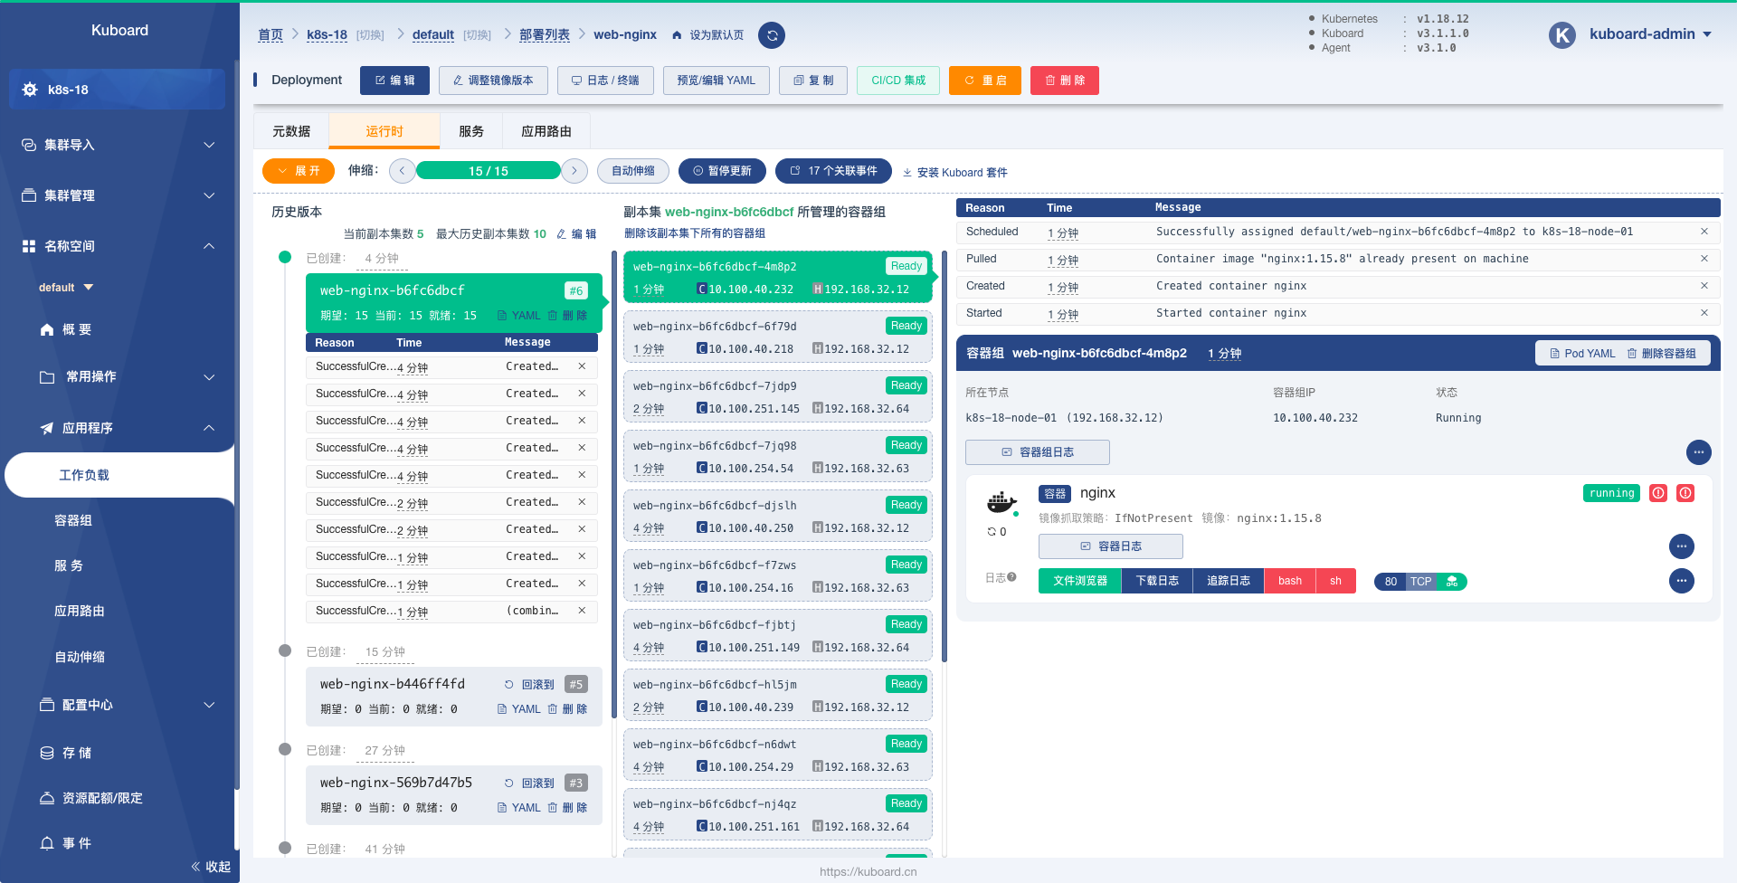Decrease replicas with the left scale arrow

pyautogui.click(x=403, y=171)
